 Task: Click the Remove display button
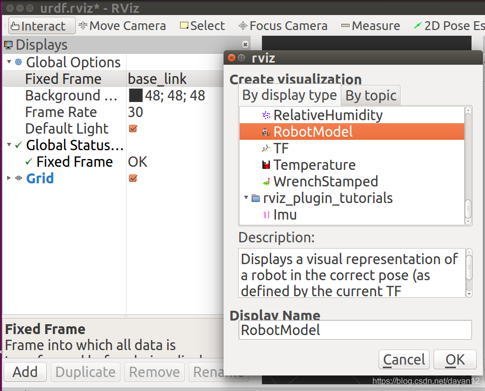(155, 372)
